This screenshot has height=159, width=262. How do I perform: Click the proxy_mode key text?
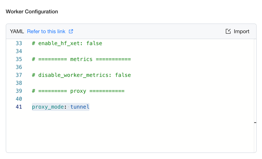(48, 107)
